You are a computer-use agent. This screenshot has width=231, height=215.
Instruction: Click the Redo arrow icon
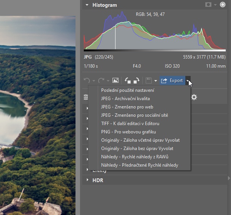[101, 80]
